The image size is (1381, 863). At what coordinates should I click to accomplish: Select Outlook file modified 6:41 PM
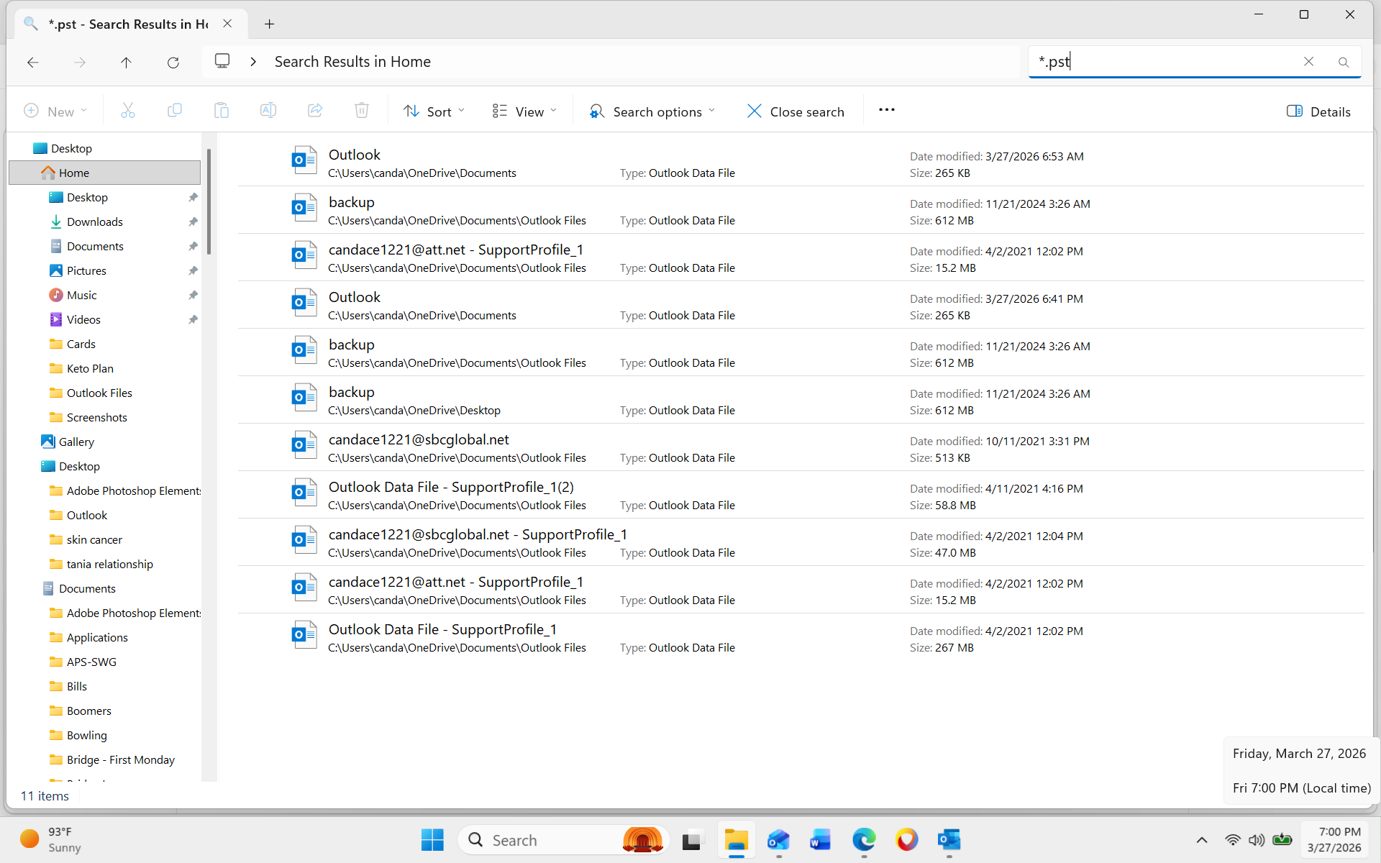point(801,305)
